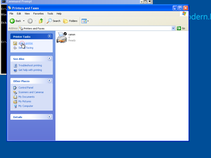Click the Troubleshoot printing link
This screenshot has height=158, width=211.
click(30, 65)
